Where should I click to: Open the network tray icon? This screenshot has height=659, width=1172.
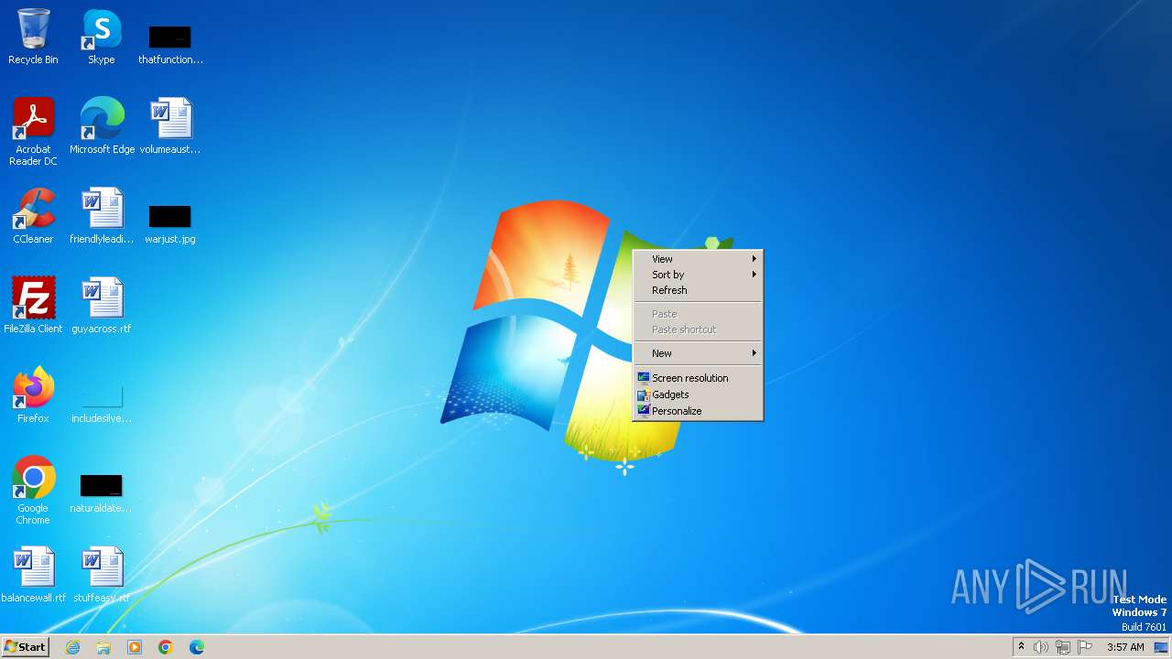pyautogui.click(x=1063, y=647)
